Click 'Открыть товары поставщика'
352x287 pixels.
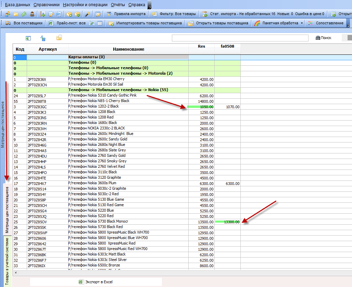point(218,23)
